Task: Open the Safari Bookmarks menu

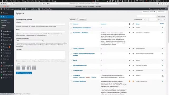Action: (31, 1)
